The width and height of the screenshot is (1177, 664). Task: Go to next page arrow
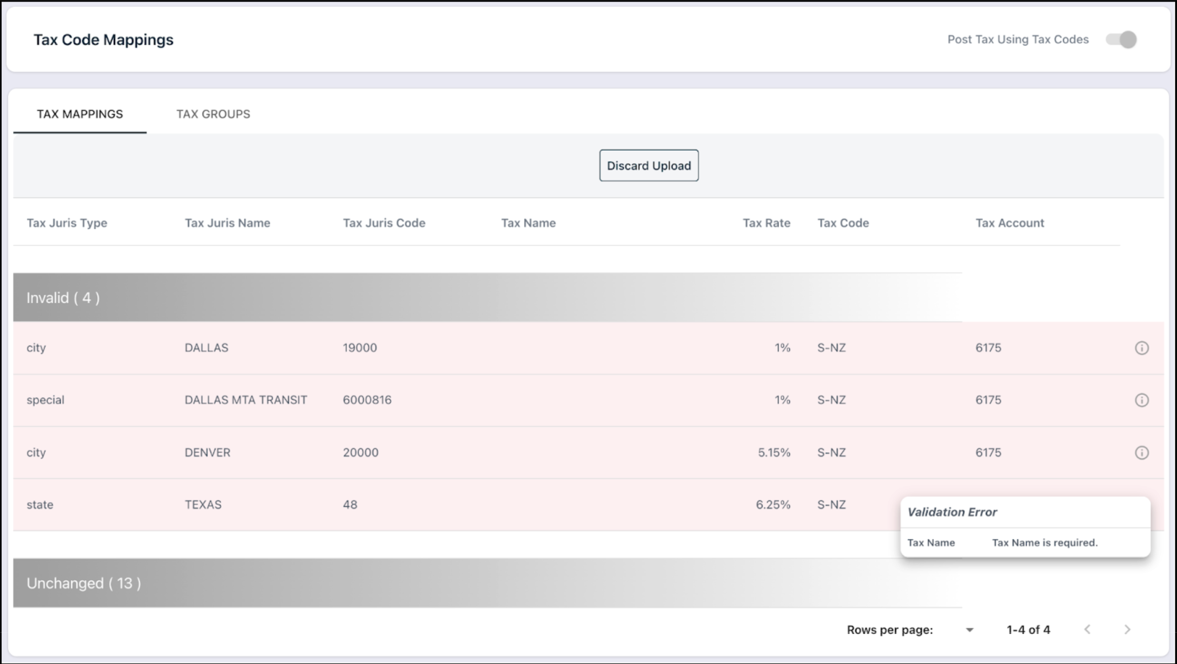[x=1127, y=629]
